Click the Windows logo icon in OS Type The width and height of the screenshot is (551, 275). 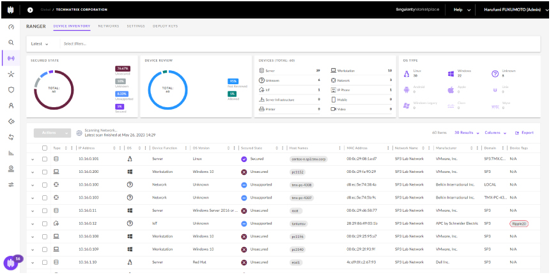click(x=451, y=73)
